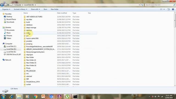
Task: Select Favorites in navigation pane
Action: click(x=8, y=14)
